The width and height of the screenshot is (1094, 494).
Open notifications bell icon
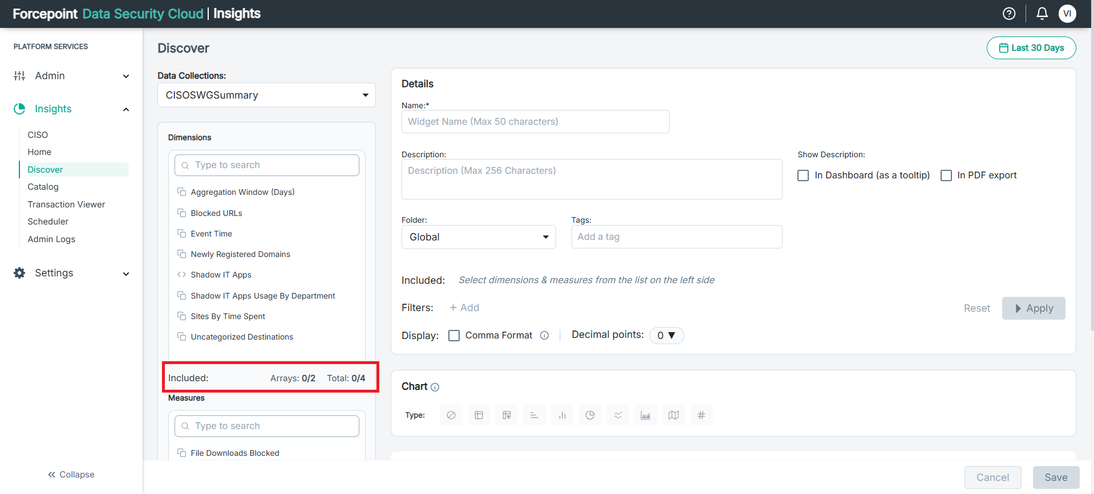pos(1042,14)
